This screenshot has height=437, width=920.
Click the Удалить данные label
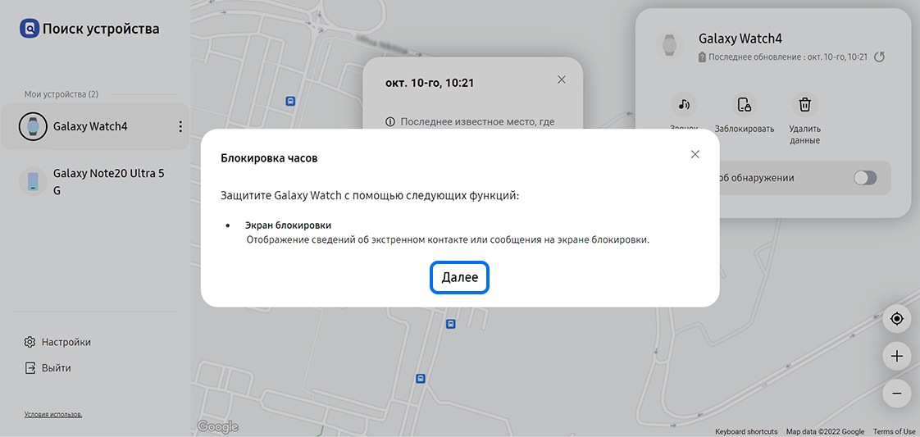[x=804, y=135]
